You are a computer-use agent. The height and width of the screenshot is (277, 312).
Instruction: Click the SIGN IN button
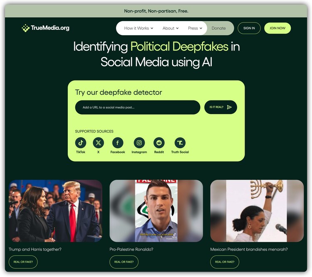pyautogui.click(x=249, y=28)
